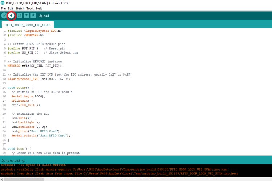Click the 'void setup()' line

[20, 88]
